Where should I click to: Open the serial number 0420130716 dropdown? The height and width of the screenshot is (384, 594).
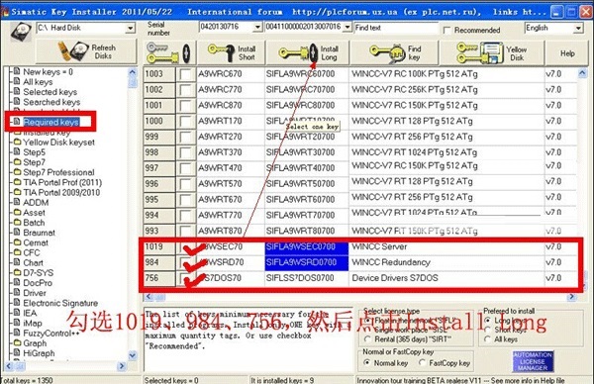coord(257,27)
